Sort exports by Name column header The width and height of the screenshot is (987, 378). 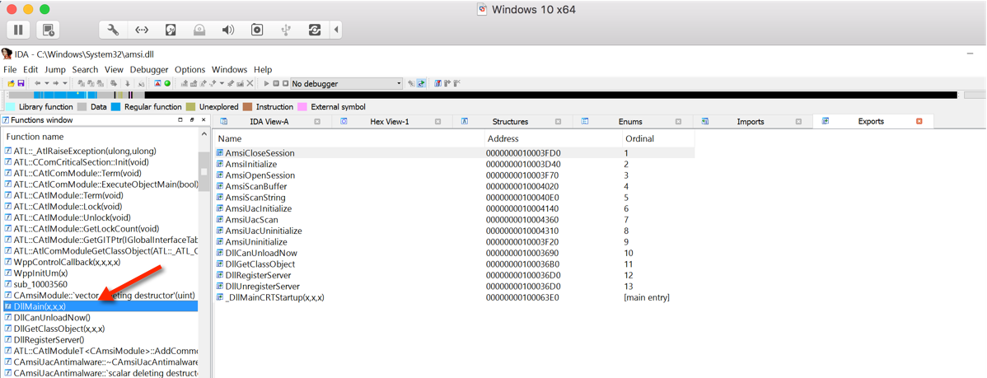tap(349, 138)
